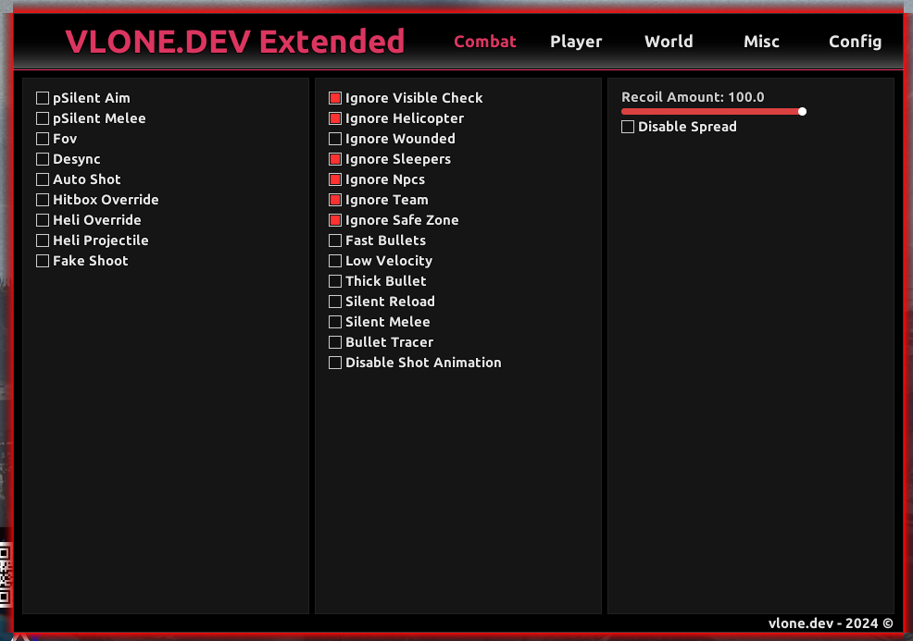Select the World tab
The width and height of the screenshot is (913, 641).
click(669, 42)
